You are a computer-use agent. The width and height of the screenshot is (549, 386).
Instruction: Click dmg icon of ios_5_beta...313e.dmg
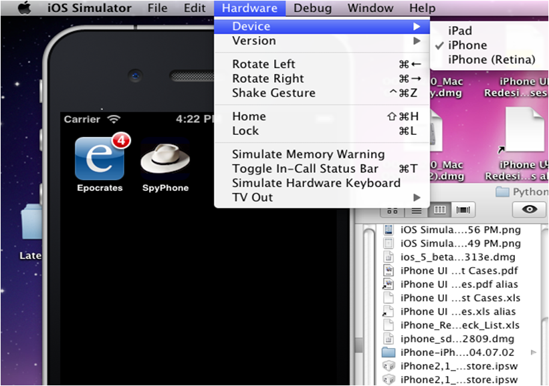point(389,257)
